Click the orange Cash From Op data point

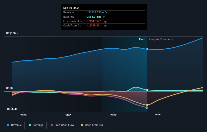coord(147,105)
